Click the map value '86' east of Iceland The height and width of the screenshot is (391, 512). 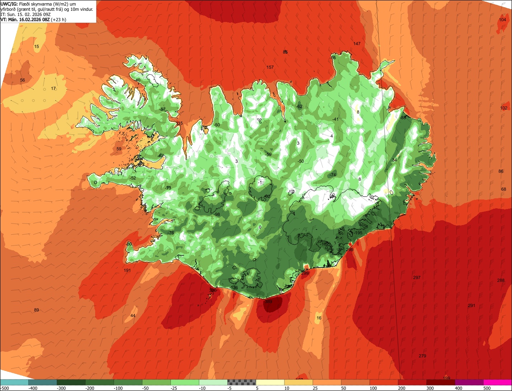[501, 171]
